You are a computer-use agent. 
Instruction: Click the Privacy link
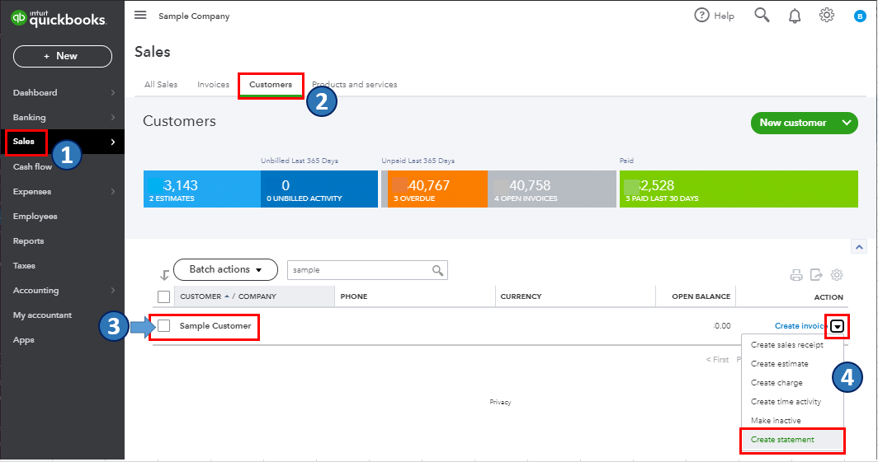(x=500, y=402)
